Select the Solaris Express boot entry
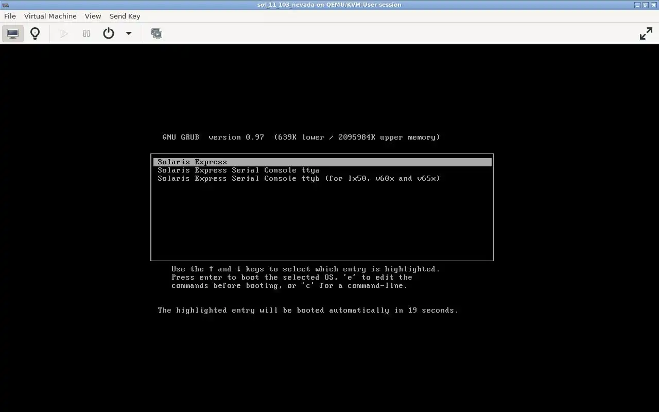The width and height of the screenshot is (659, 412). (x=322, y=162)
